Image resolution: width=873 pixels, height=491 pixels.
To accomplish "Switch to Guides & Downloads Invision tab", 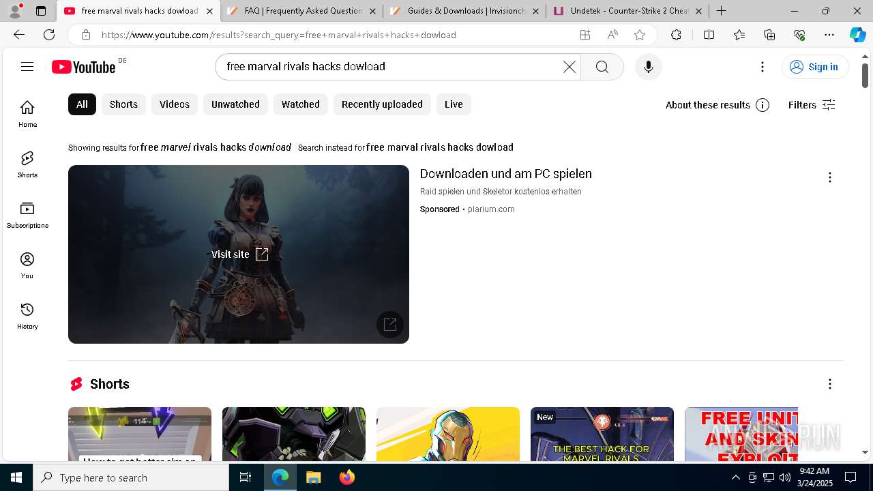I will click(x=464, y=11).
